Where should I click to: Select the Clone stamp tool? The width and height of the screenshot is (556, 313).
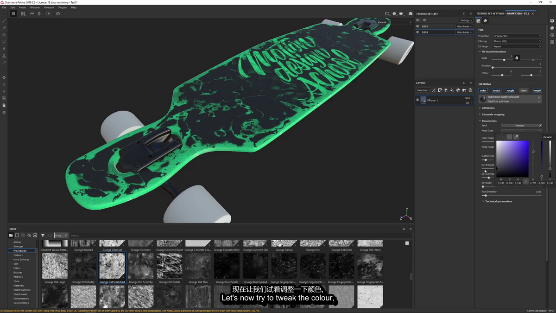pos(4,56)
